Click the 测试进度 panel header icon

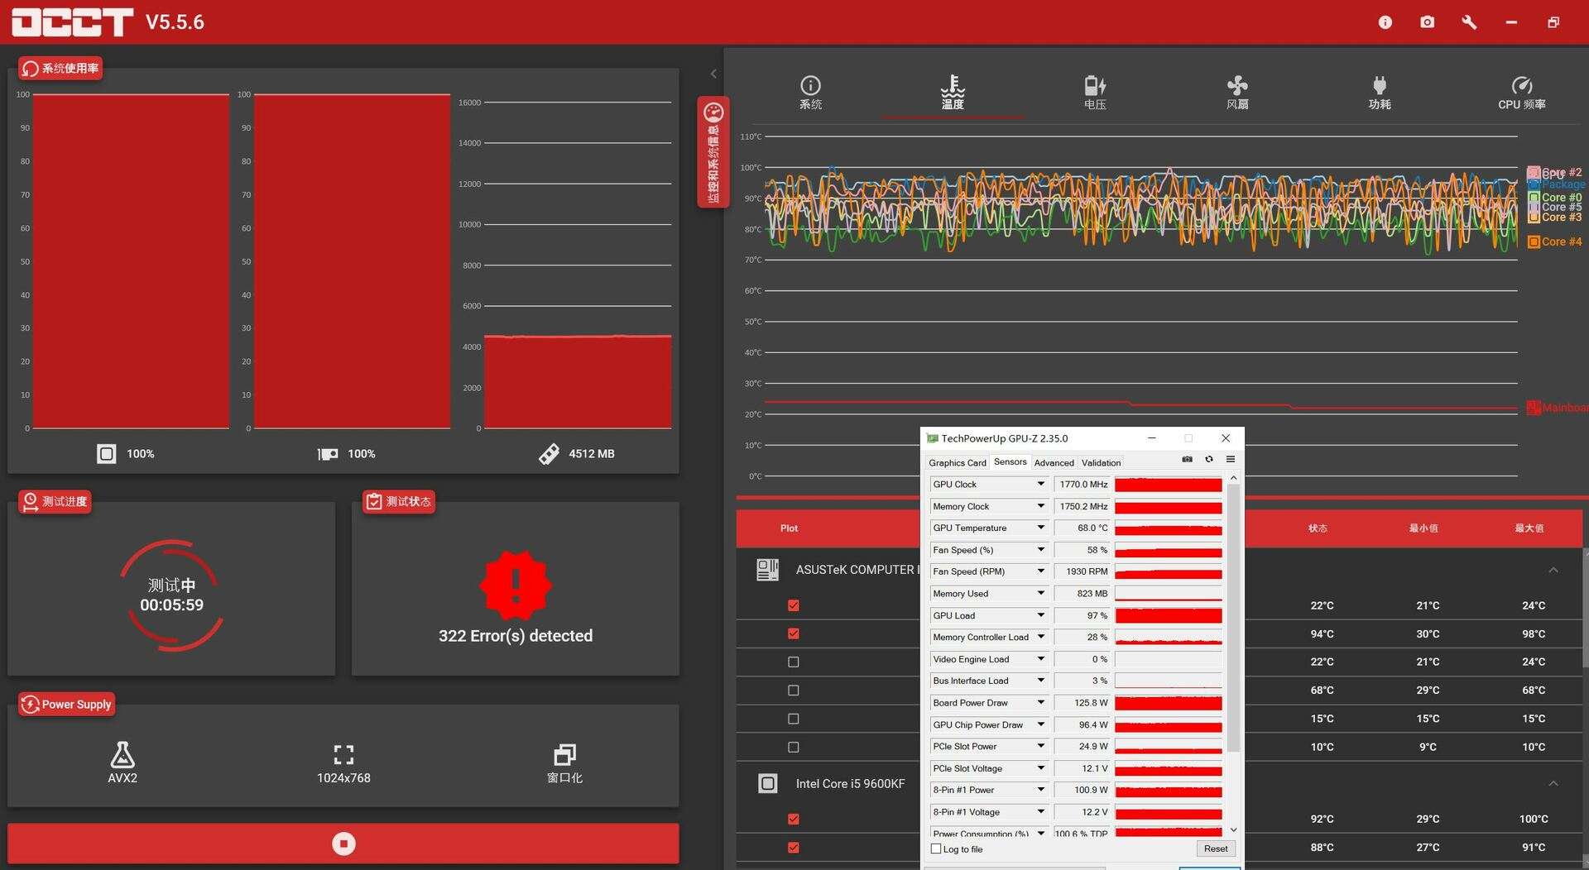(x=31, y=502)
